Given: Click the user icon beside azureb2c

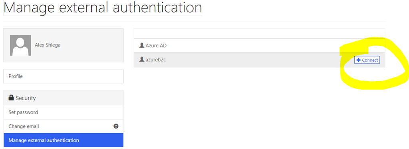Looking at the screenshot, I should (142, 60).
